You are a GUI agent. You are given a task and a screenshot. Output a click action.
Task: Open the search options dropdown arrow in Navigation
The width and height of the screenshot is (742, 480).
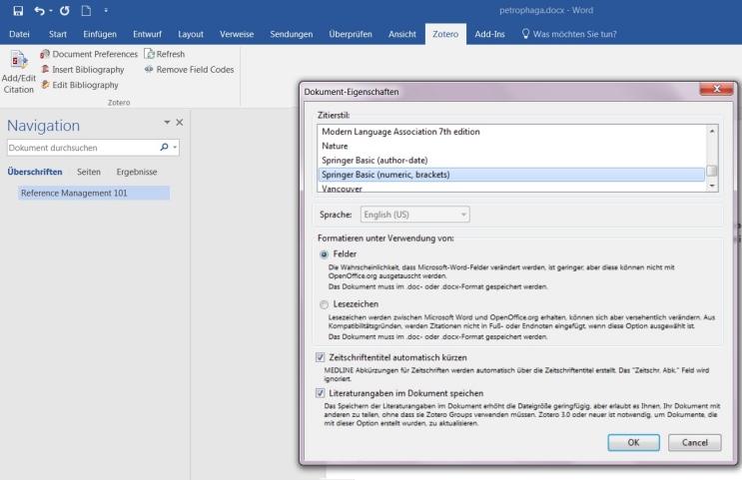[x=175, y=148]
